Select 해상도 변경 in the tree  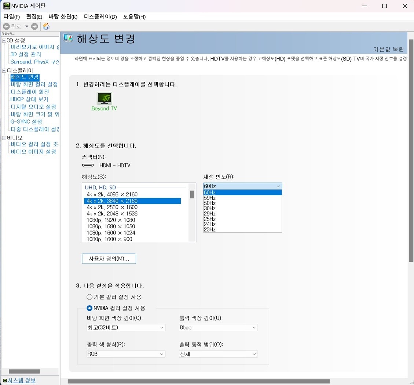tap(25, 77)
